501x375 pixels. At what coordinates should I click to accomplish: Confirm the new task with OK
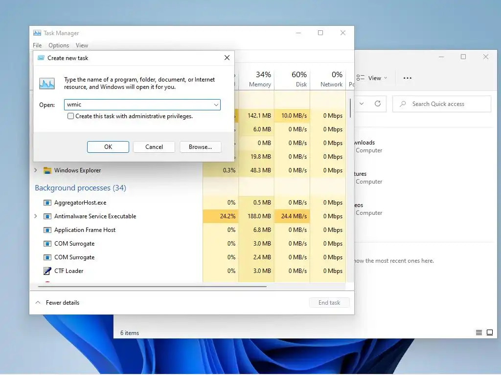(108, 146)
